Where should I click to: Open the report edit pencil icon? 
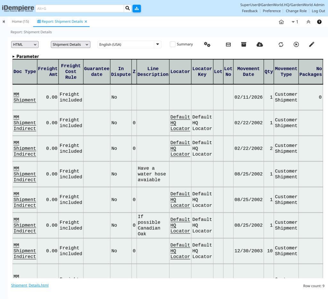[x=312, y=44]
